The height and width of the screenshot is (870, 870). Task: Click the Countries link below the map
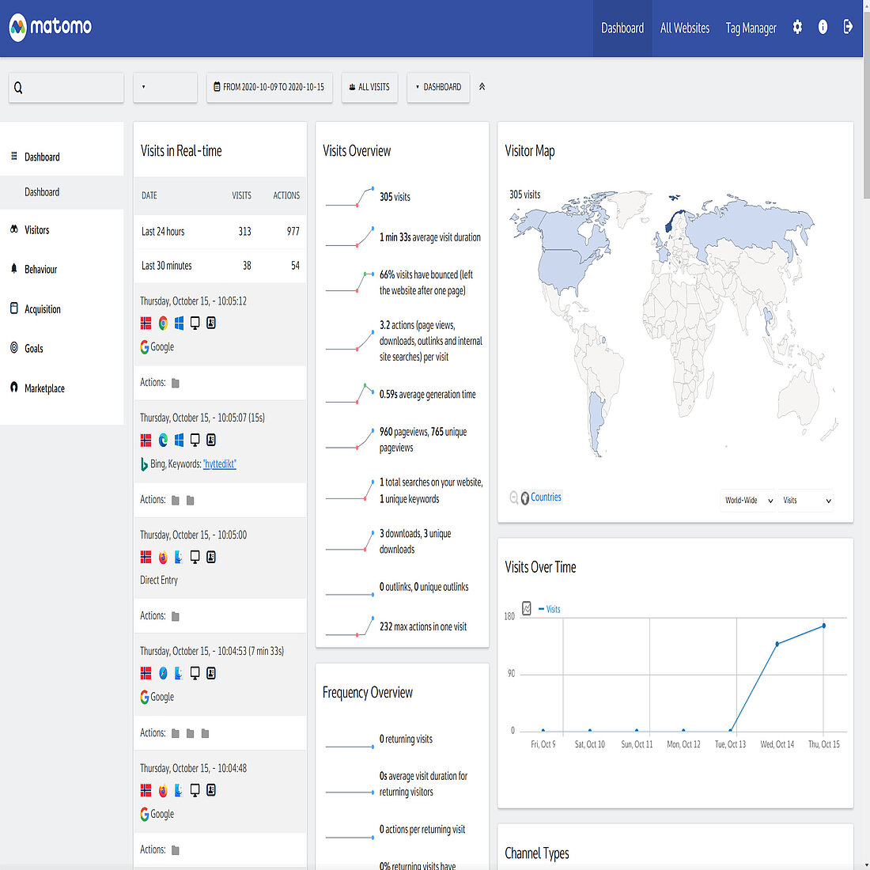[x=545, y=497]
